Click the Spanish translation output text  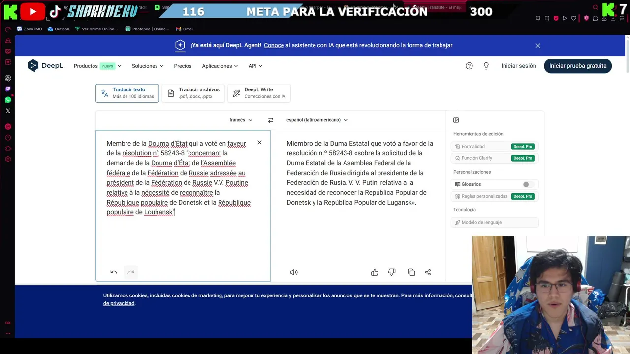[x=360, y=173]
